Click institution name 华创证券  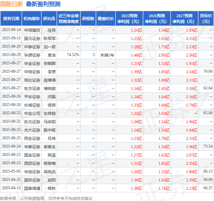pyautogui.click(x=32, y=172)
